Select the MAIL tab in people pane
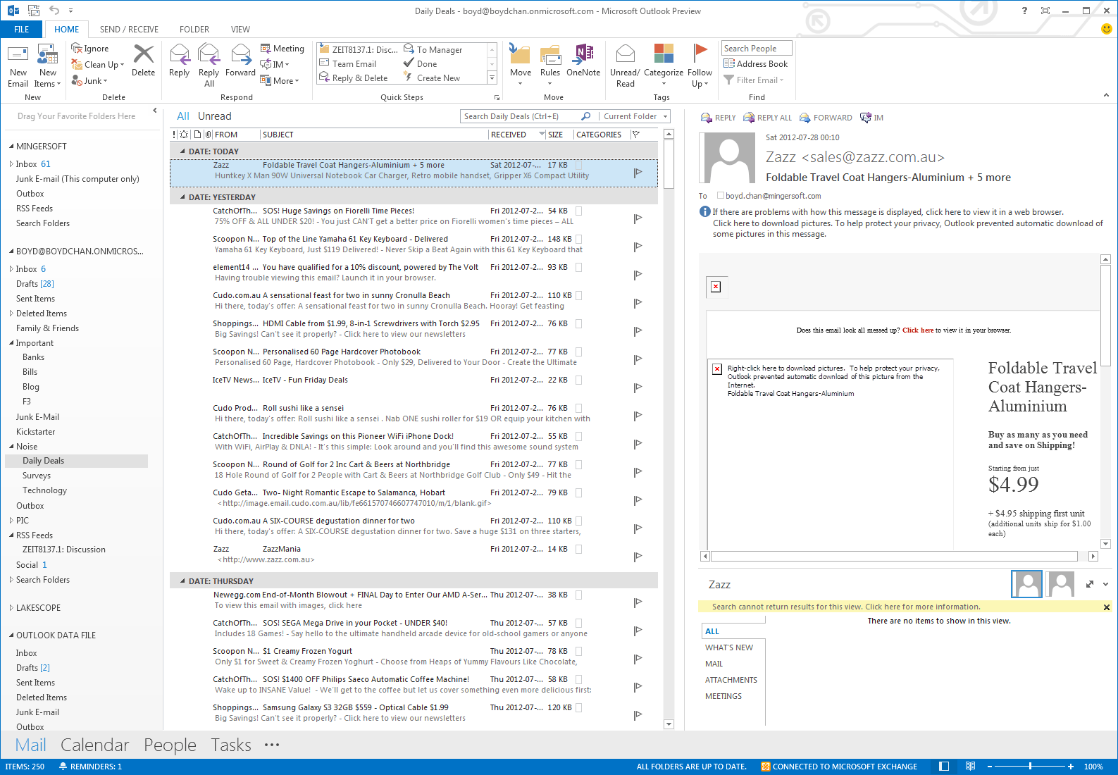 click(714, 664)
